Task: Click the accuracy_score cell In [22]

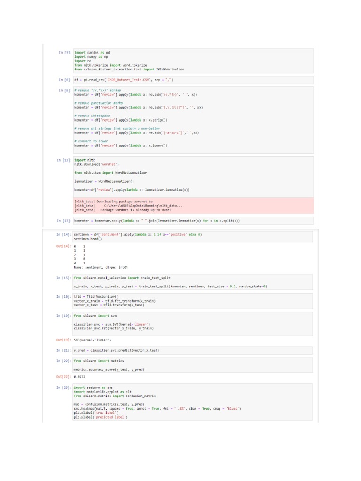Action: pos(193,365)
